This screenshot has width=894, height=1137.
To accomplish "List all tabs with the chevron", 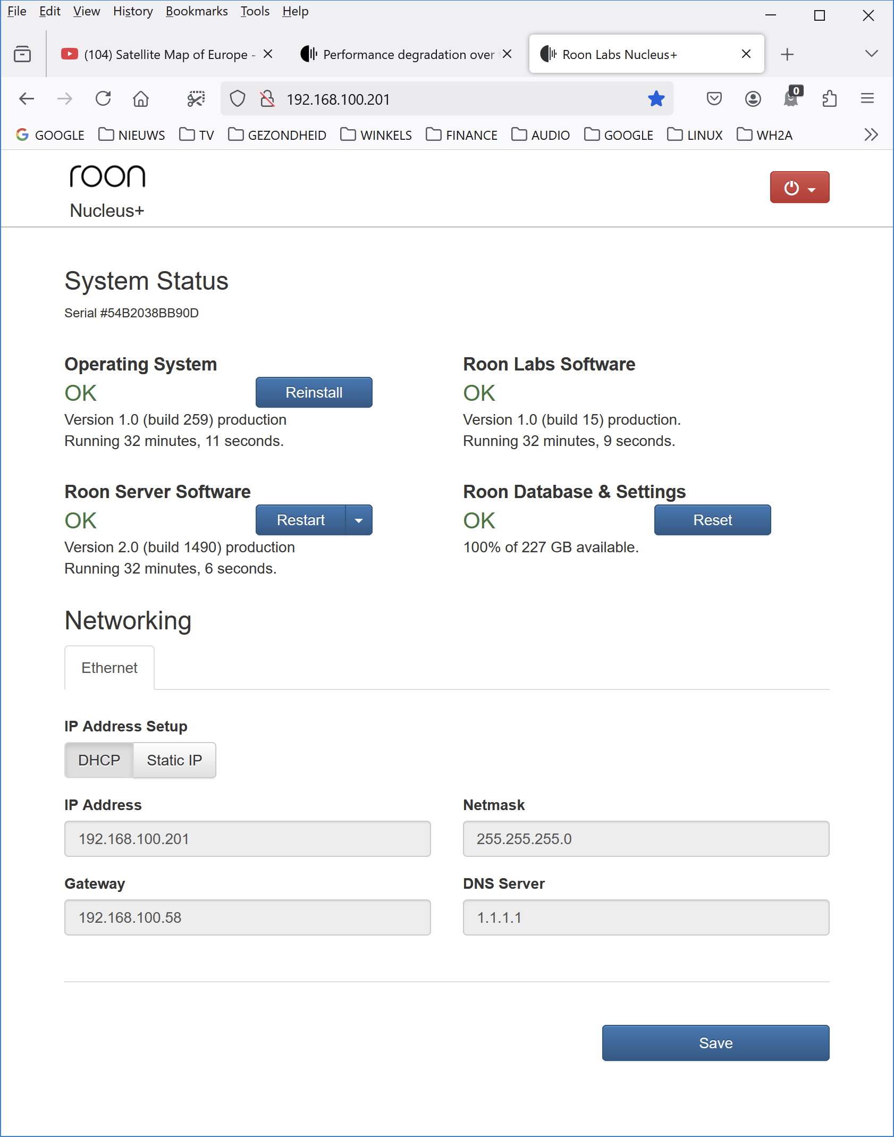I will [871, 54].
